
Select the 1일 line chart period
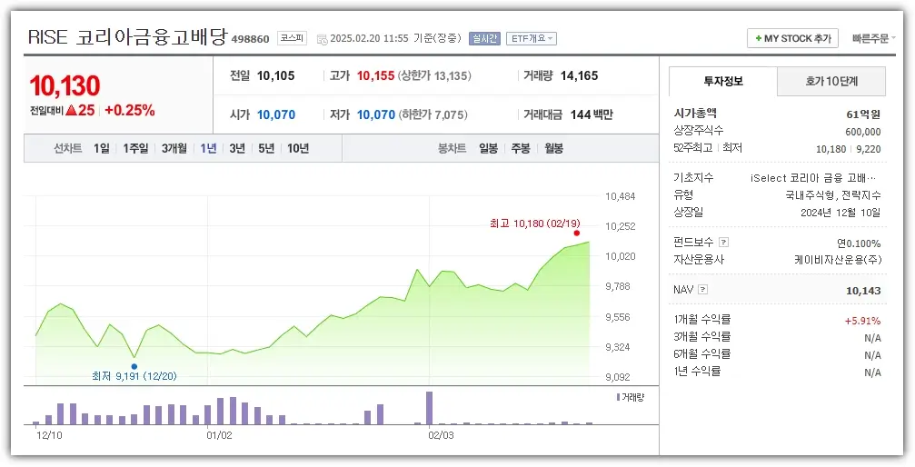coord(101,148)
